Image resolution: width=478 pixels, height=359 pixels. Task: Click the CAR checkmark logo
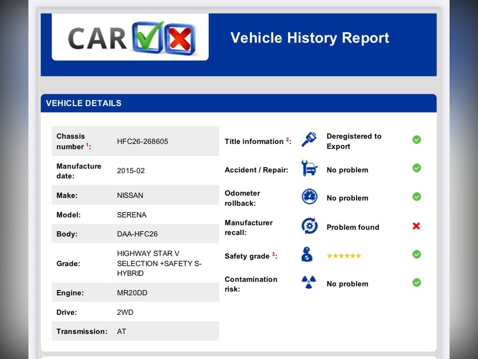(x=130, y=38)
